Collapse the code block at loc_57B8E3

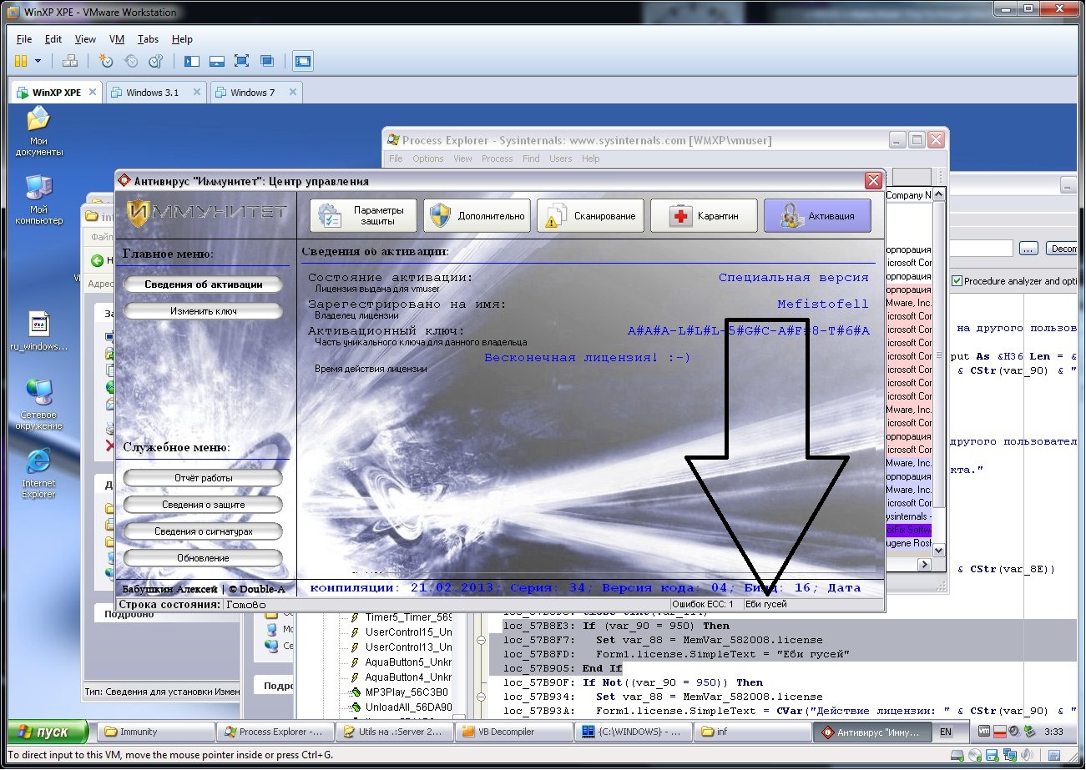[x=481, y=640]
